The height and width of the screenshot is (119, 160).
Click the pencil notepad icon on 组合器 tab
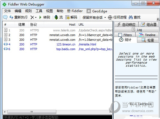(143, 25)
